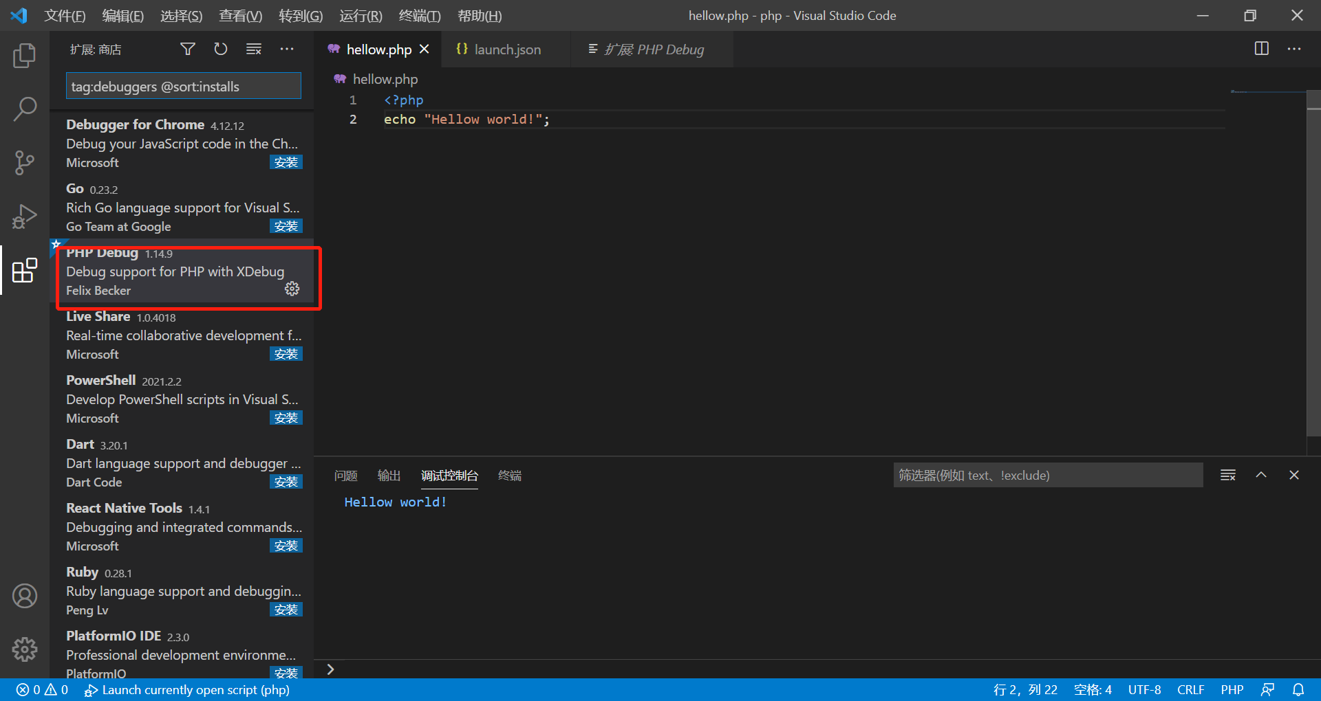Install the Dart extension
This screenshot has width=1321, height=701.
286,482
